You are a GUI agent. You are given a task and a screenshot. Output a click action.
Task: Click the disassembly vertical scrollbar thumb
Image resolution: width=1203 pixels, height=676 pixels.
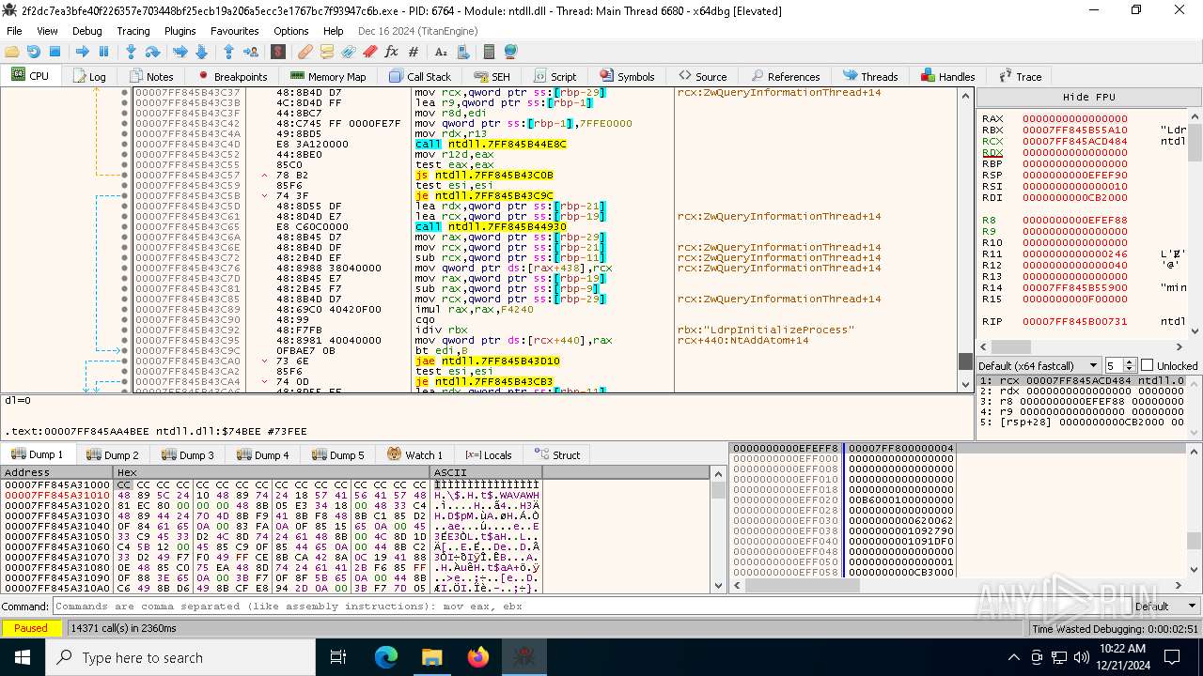965,361
